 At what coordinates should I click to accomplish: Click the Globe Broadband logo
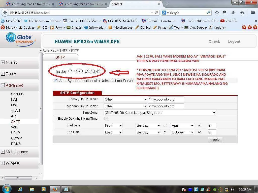21,39
